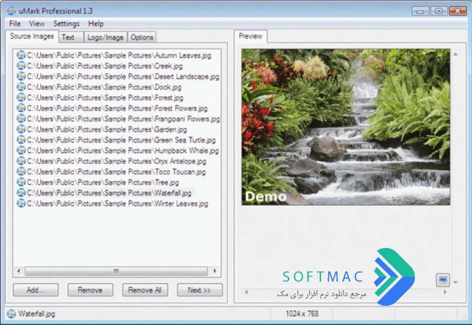Image resolution: width=472 pixels, height=325 pixels.
Task: Open the File menu
Action: coord(15,23)
